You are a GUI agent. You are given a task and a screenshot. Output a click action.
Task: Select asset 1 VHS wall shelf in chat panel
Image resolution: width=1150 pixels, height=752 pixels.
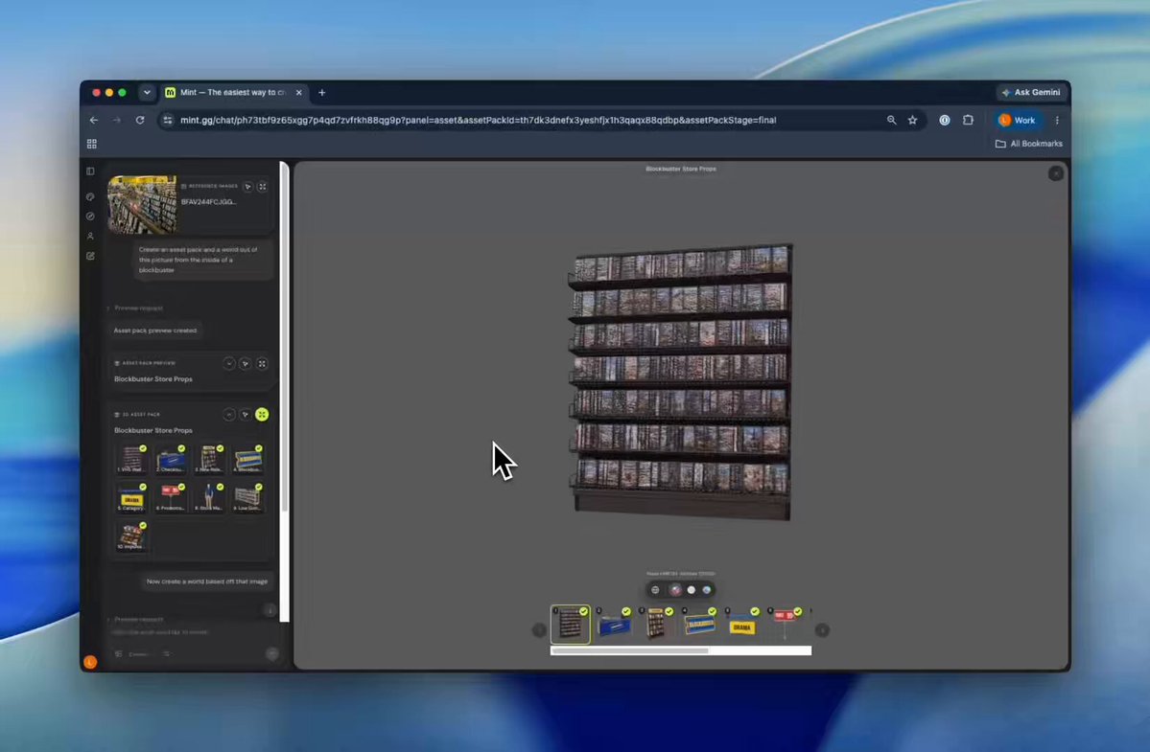click(132, 459)
